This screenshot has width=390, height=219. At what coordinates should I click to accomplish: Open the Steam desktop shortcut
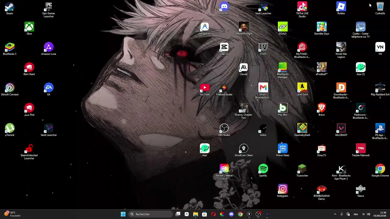pos(9,9)
